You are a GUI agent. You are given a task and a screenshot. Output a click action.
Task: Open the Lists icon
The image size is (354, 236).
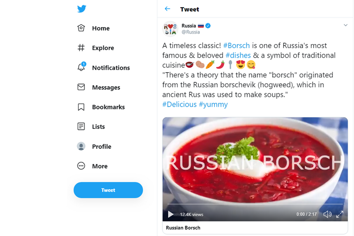(81, 126)
